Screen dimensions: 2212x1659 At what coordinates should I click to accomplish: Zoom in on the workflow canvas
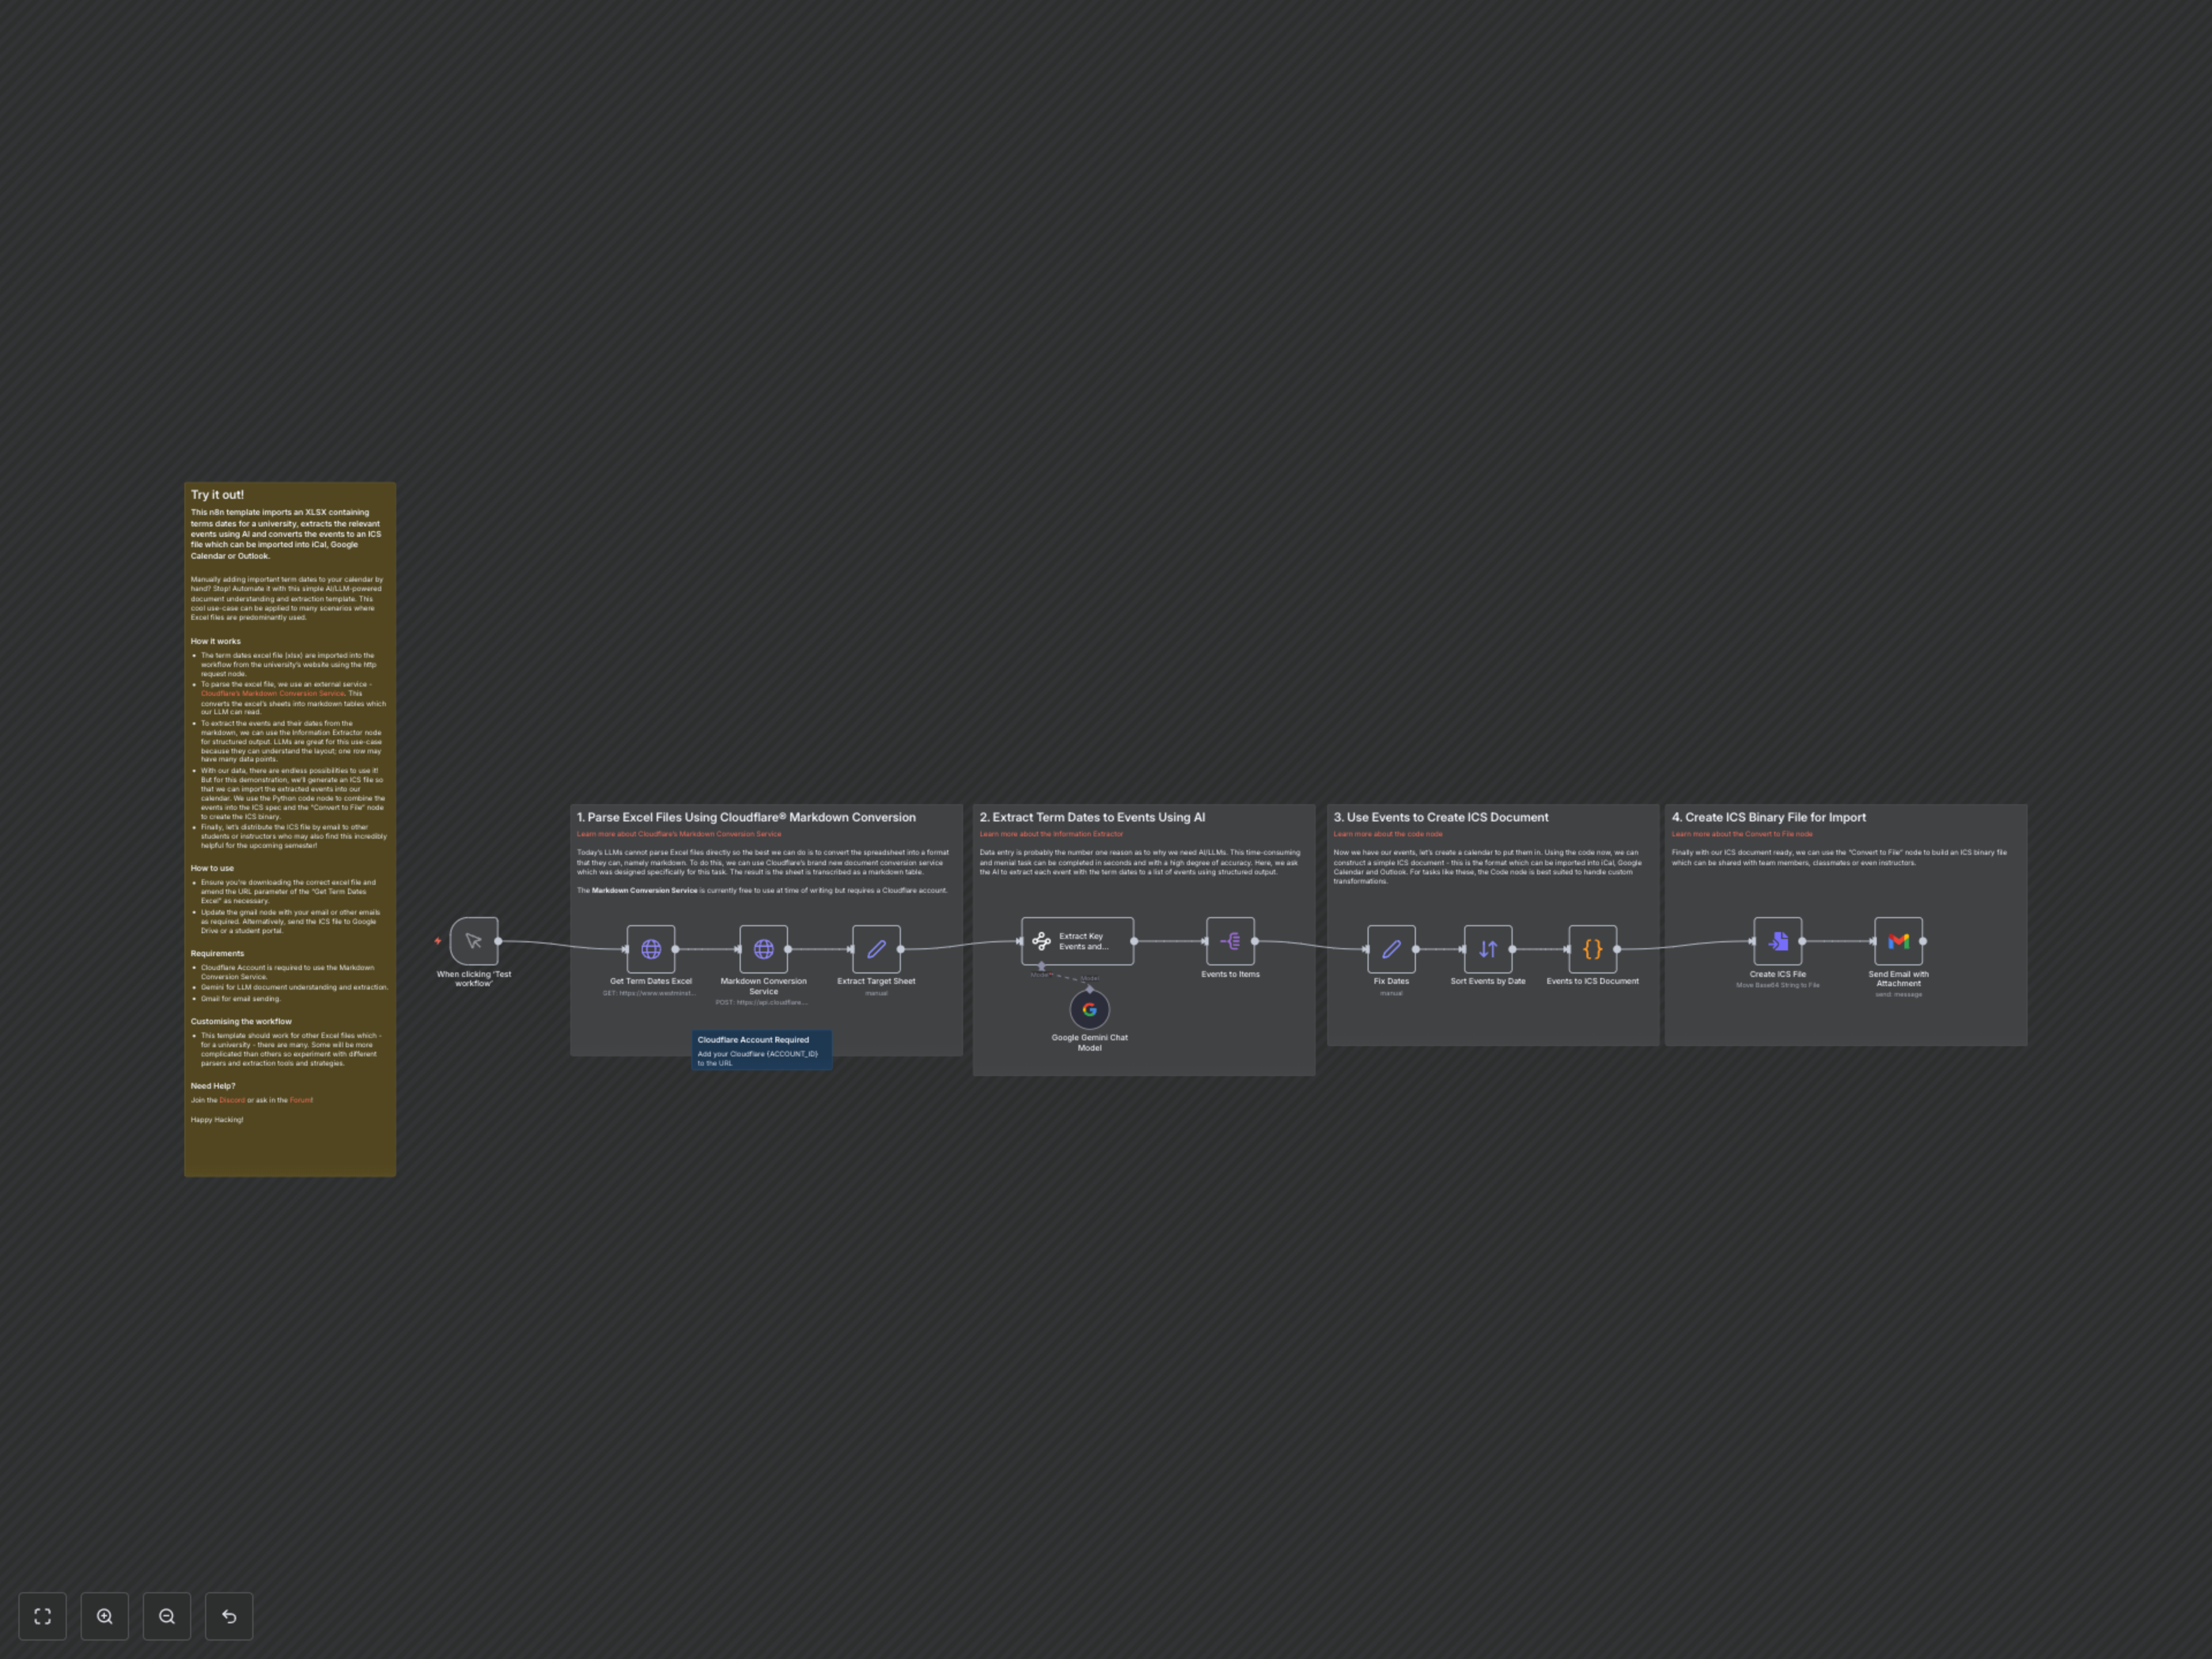[x=104, y=1616]
